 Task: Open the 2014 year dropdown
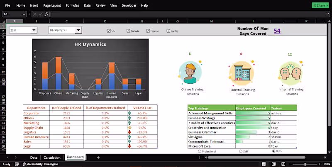coord(34,30)
